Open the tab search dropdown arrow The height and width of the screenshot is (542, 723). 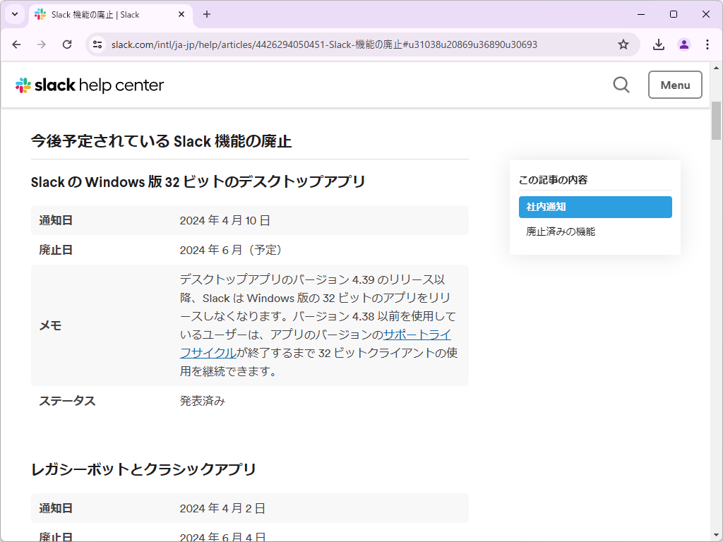15,14
